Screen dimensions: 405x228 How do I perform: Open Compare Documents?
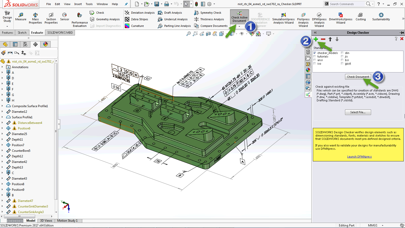(x=211, y=26)
